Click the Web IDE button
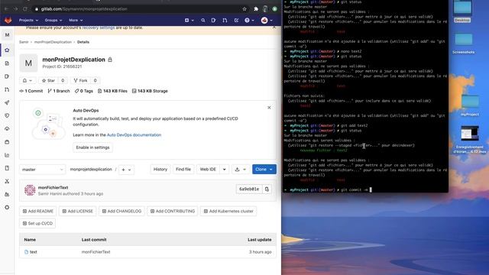 point(208,170)
